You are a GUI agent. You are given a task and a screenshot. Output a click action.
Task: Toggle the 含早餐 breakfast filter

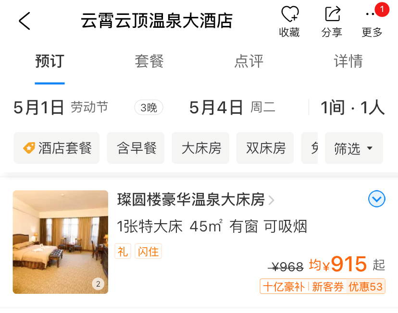[136, 148]
